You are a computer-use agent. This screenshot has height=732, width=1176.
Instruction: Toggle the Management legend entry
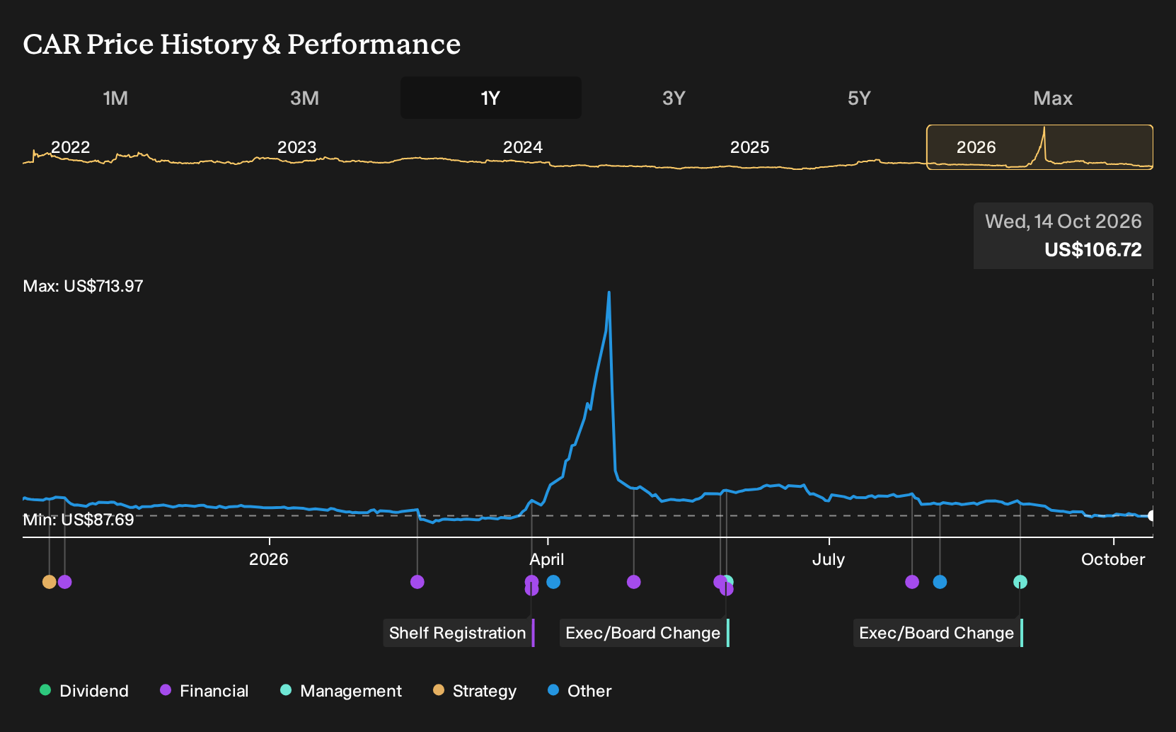pos(341,691)
